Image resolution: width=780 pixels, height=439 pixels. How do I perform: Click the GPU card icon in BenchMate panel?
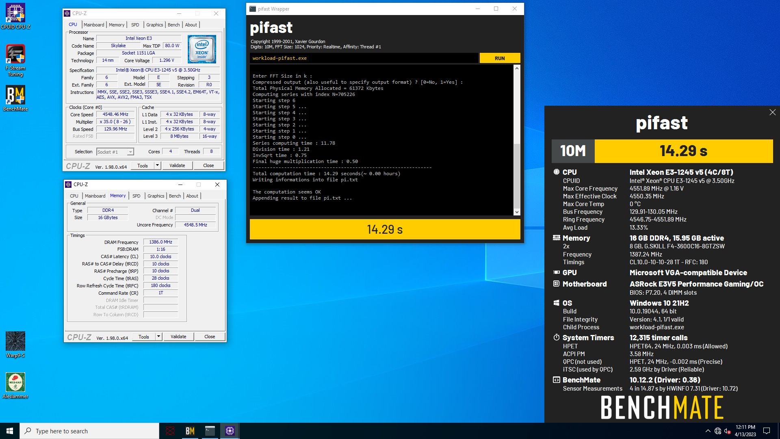click(557, 272)
